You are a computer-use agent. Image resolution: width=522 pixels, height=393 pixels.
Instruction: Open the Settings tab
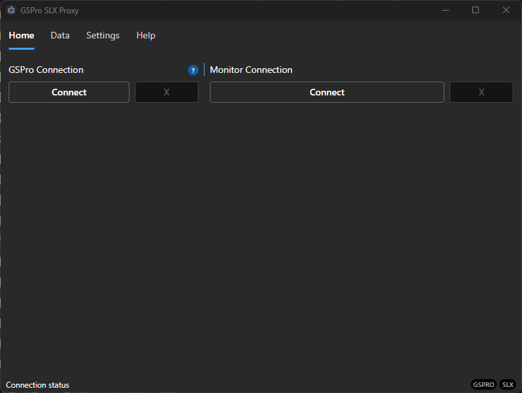pyautogui.click(x=103, y=36)
